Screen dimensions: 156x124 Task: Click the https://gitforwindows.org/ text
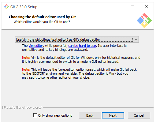22,107
